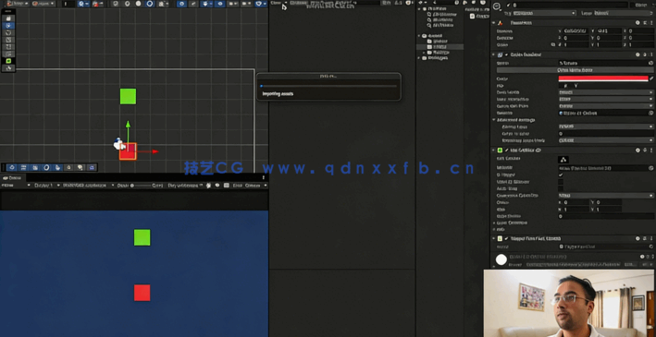Click the ring icon in bottom overlay bar
Viewport: 656px width, 337px height.
pyautogui.click(x=46, y=167)
